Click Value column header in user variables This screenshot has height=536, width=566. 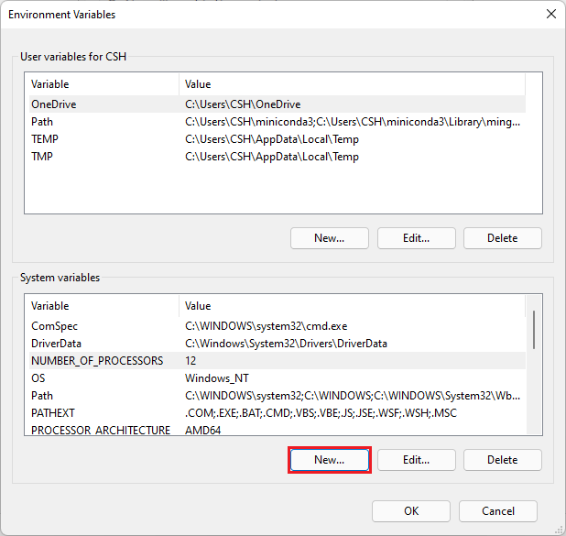(x=352, y=84)
